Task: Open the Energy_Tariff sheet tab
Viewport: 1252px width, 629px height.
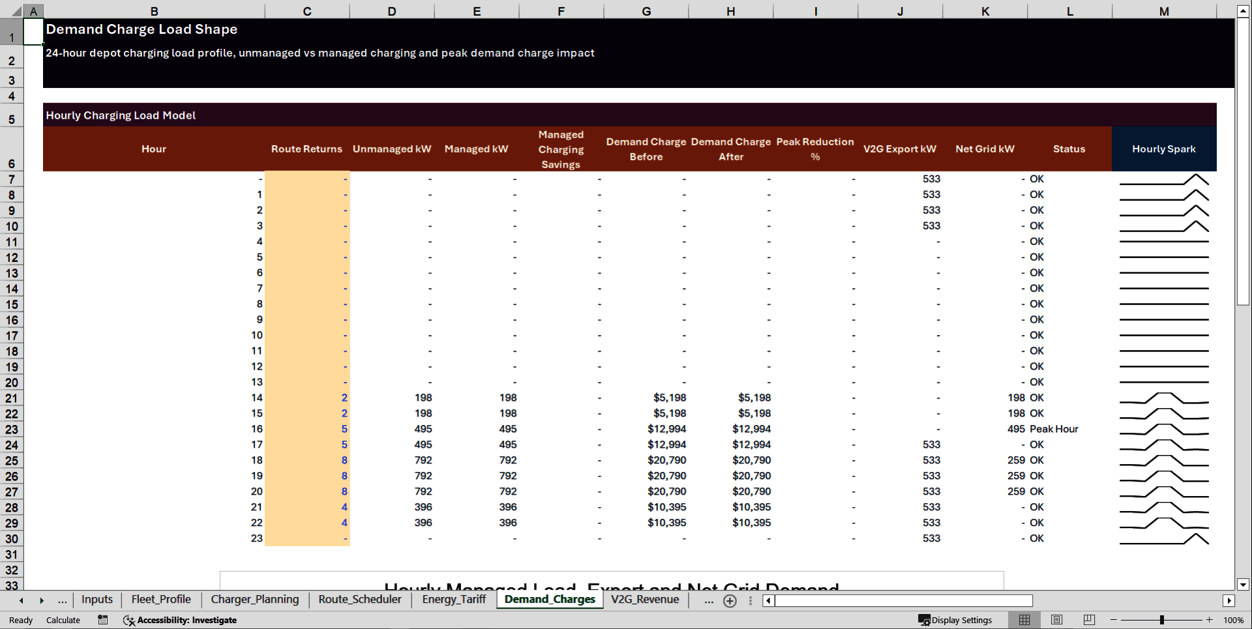Action: 454,600
